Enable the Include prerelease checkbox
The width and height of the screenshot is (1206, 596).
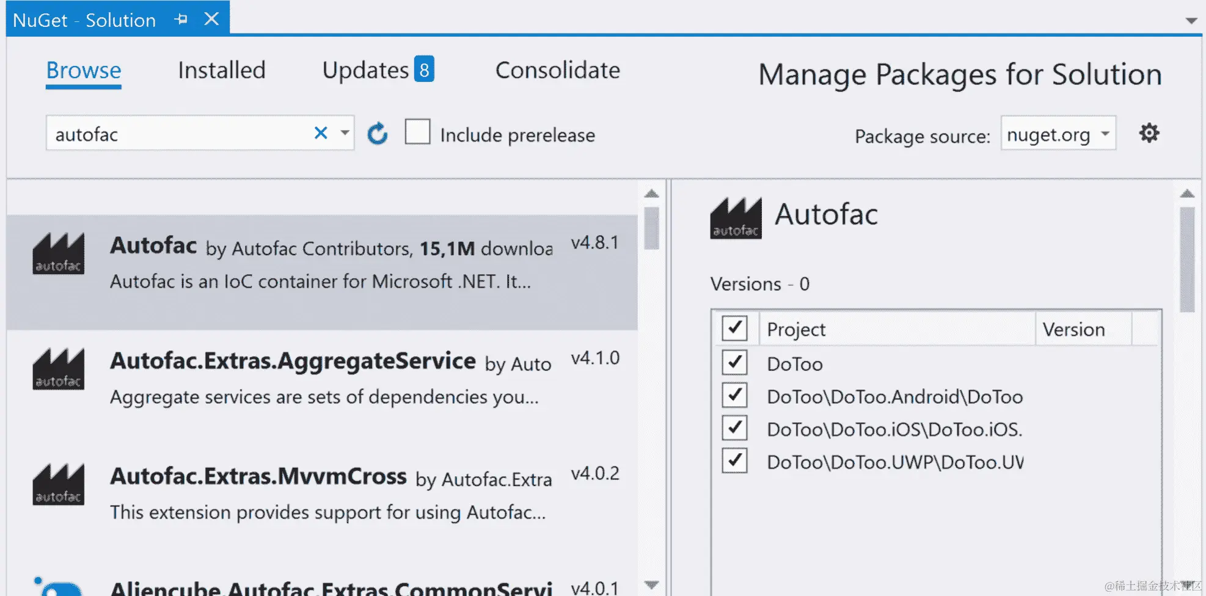point(418,132)
